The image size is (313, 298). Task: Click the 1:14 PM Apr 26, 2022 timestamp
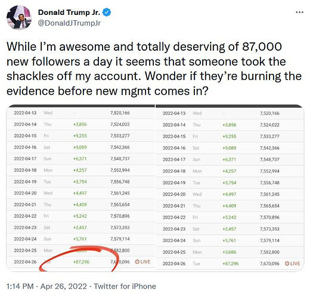coord(47,286)
